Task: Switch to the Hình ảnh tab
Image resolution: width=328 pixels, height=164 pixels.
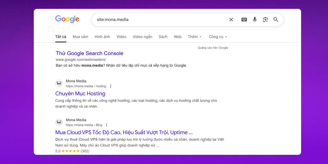Action: [x=102, y=37]
